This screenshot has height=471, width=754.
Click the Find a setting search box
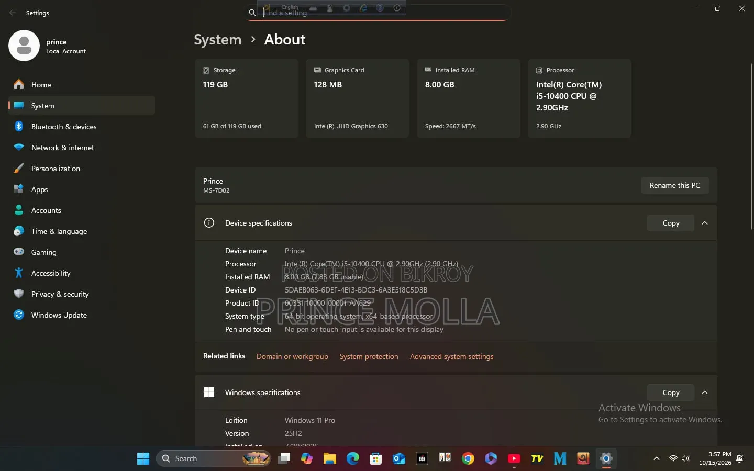click(x=377, y=13)
